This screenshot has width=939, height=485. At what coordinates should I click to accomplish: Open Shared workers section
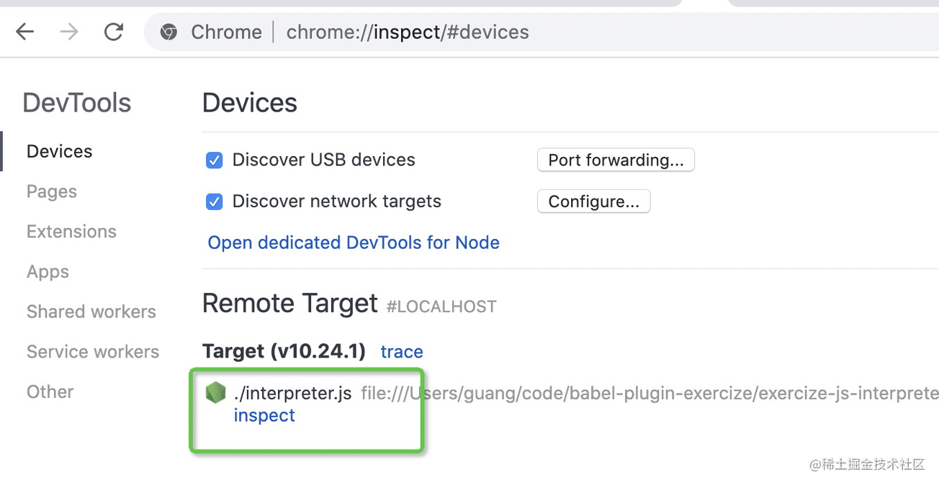(91, 312)
